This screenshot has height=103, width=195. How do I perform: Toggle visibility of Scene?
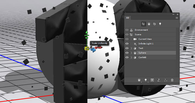tap(127, 35)
